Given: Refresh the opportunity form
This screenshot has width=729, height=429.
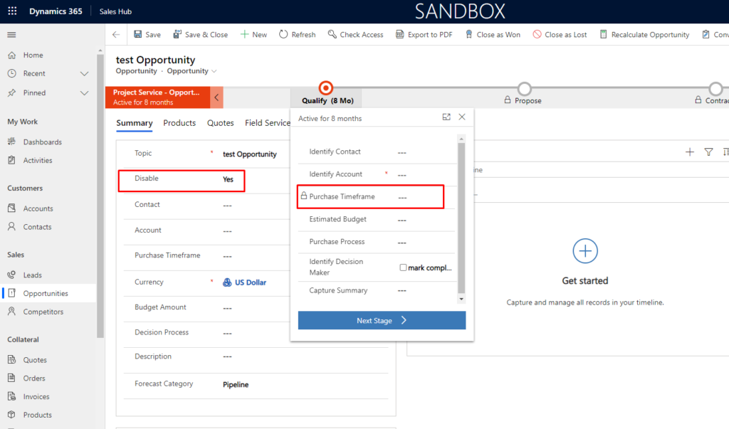Looking at the screenshot, I should (297, 34).
